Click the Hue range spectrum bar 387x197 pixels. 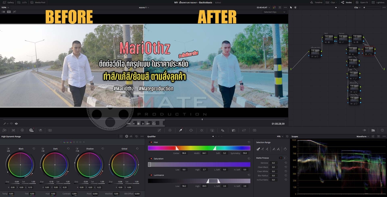(199, 148)
